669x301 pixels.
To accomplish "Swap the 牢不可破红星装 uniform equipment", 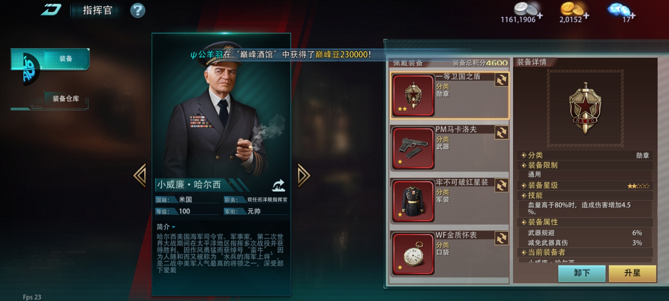I will (x=501, y=185).
